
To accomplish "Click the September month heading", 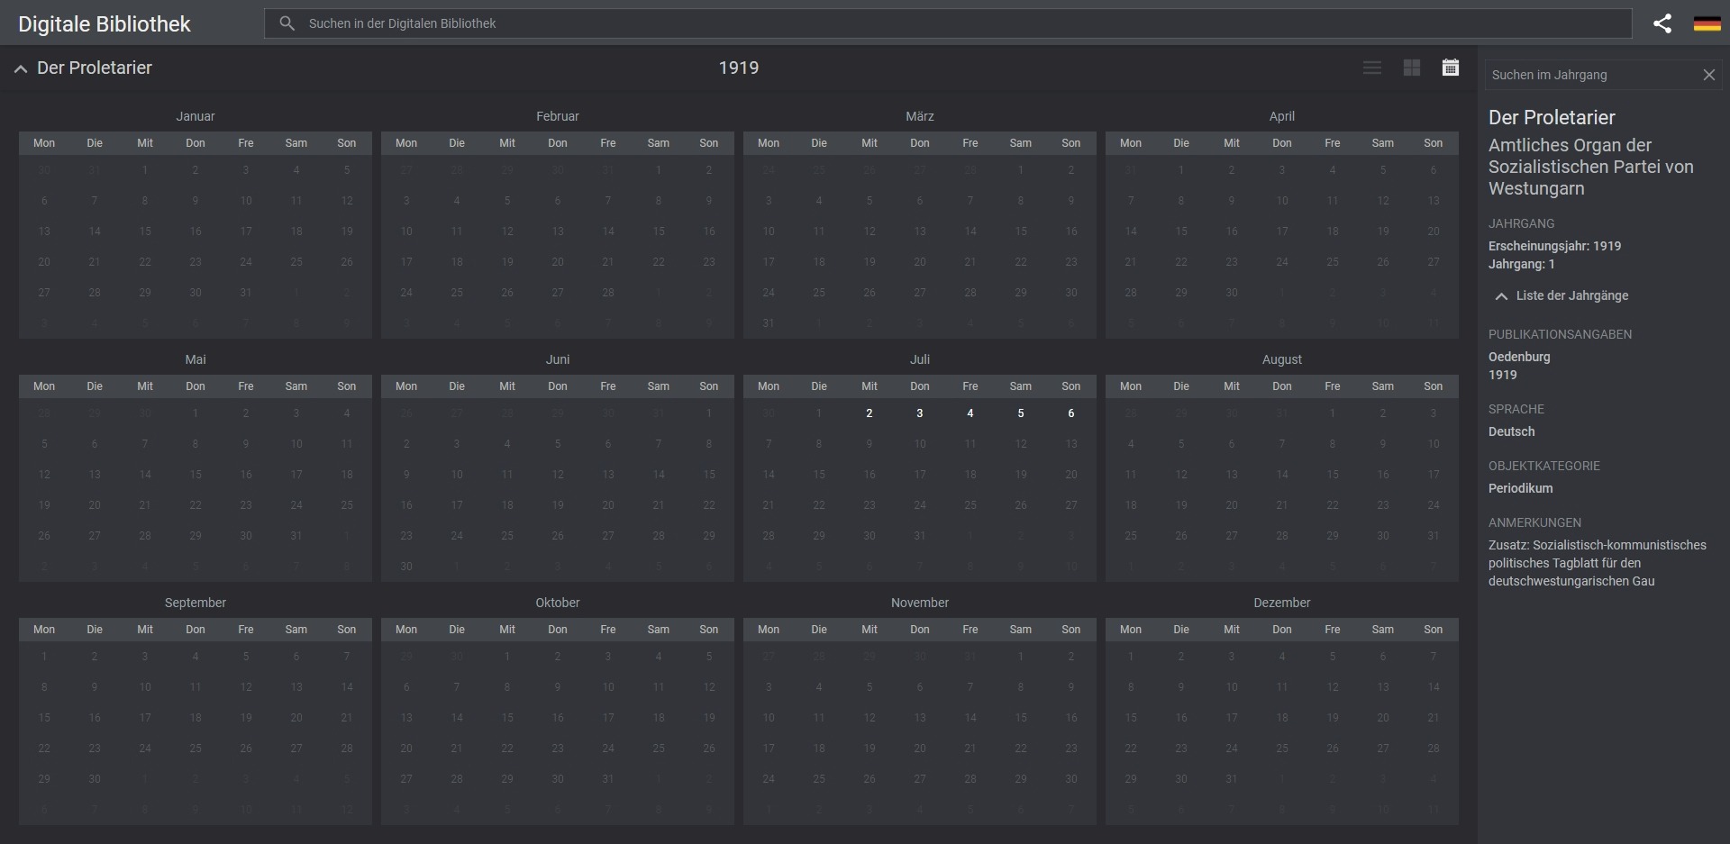I will 196,603.
